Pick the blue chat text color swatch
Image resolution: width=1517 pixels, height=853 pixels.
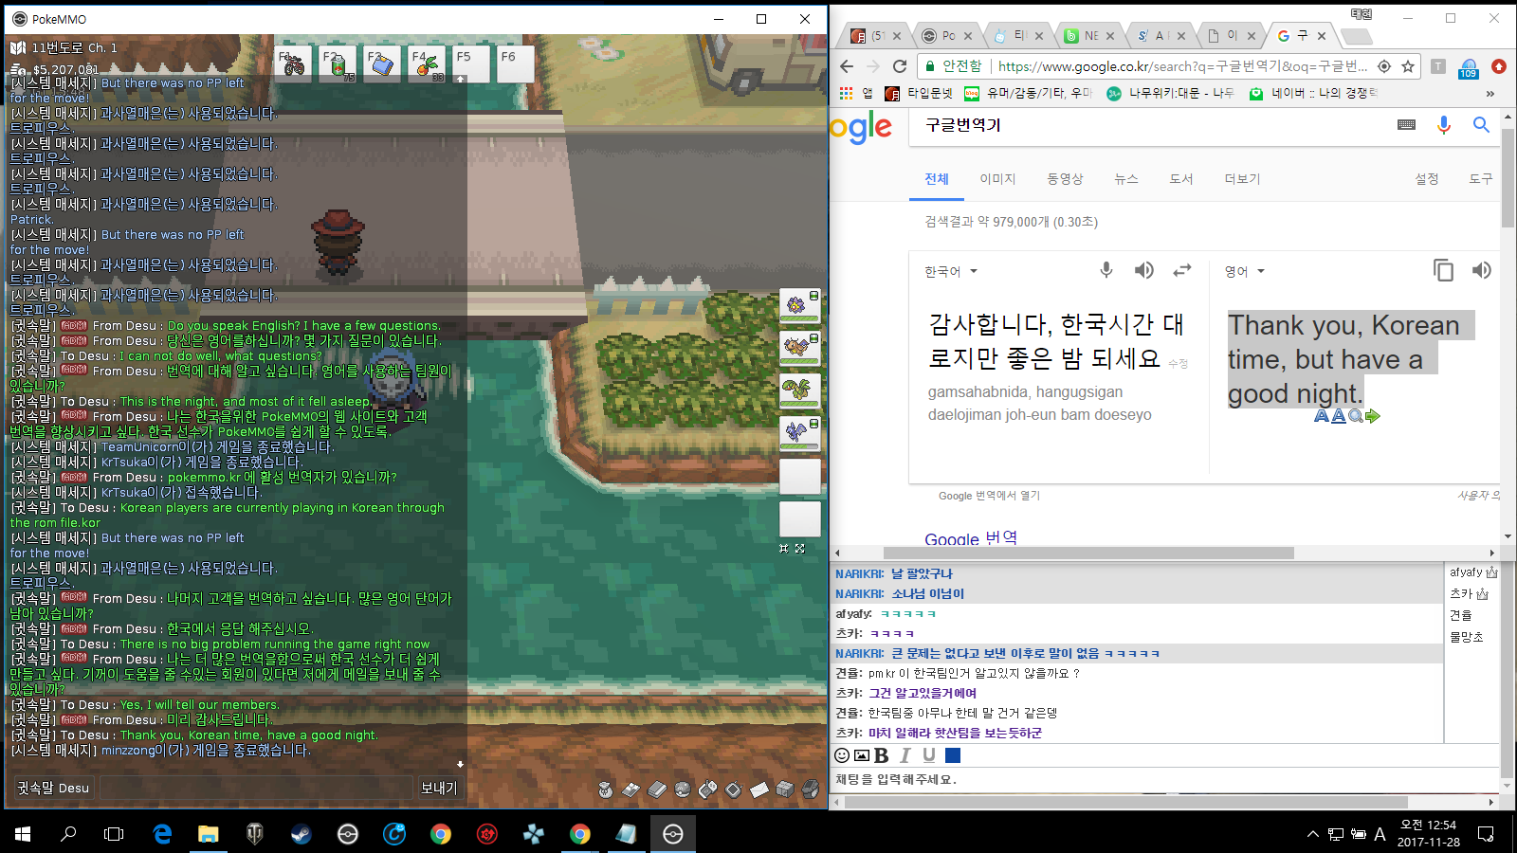(953, 755)
